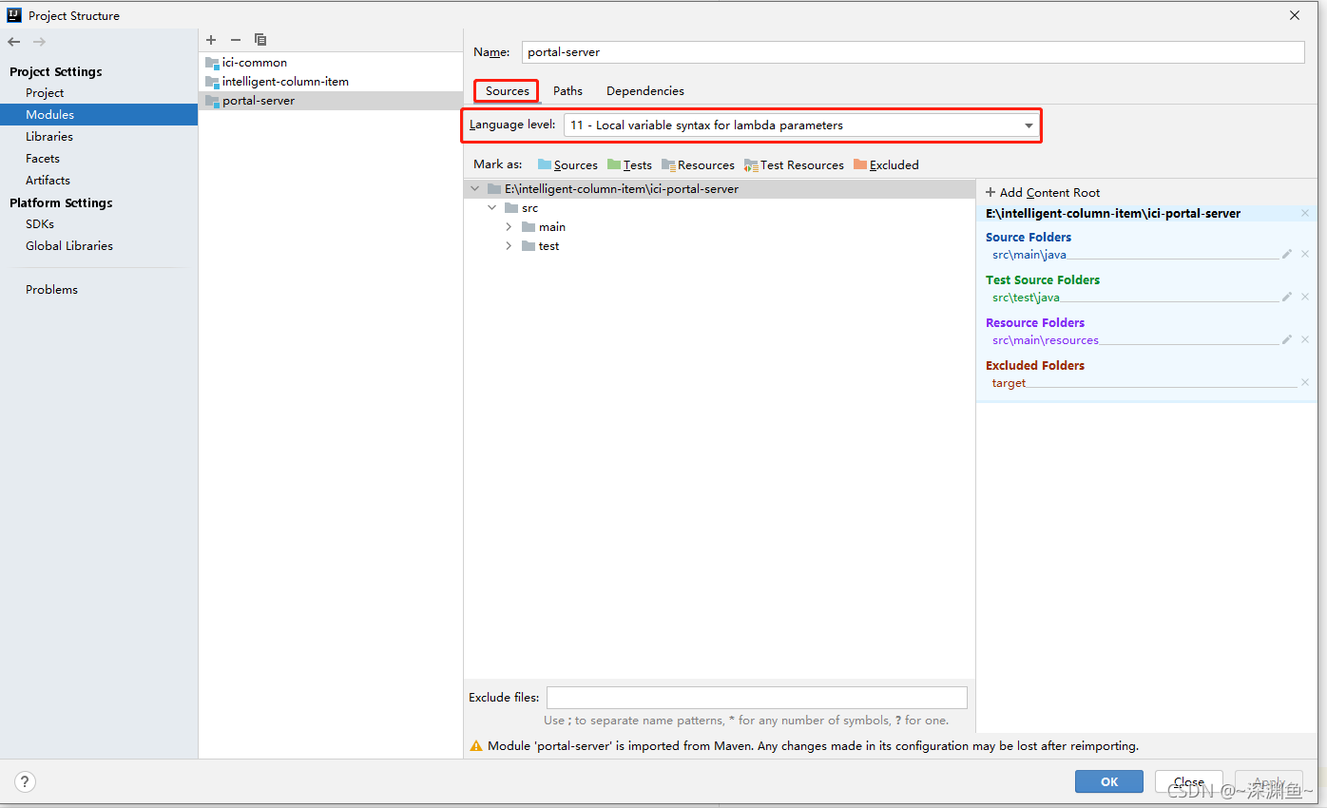Remove ici-portal-server content root
1327x808 pixels.
click(1305, 213)
